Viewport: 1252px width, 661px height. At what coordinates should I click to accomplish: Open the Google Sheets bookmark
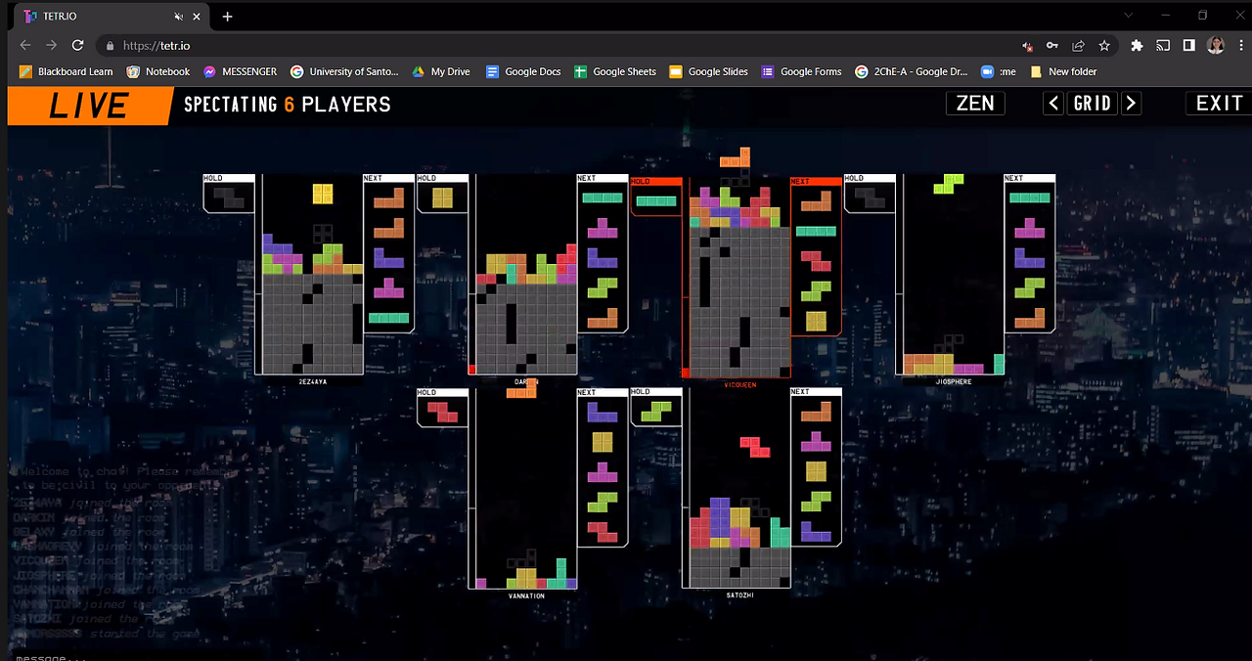coord(614,71)
